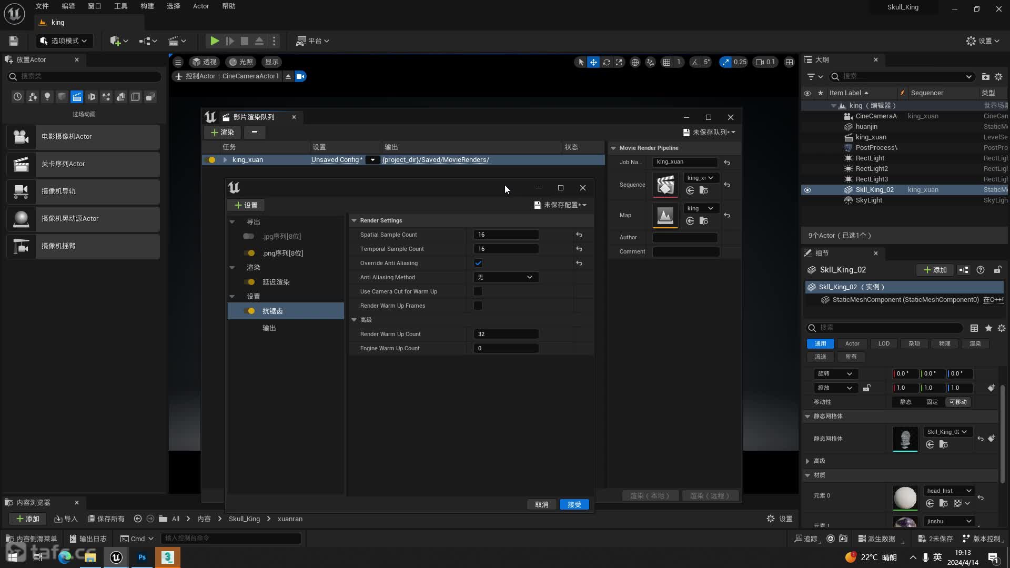Screen dimensions: 1010x568
Task: Enable Use Camera Cut for Warm Up
Action: coord(478,291)
